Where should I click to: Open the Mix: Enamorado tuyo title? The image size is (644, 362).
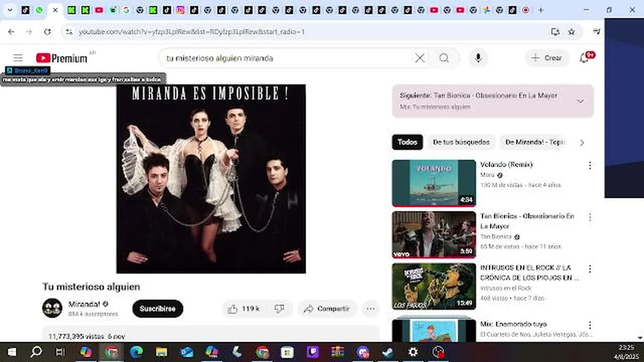point(513,324)
